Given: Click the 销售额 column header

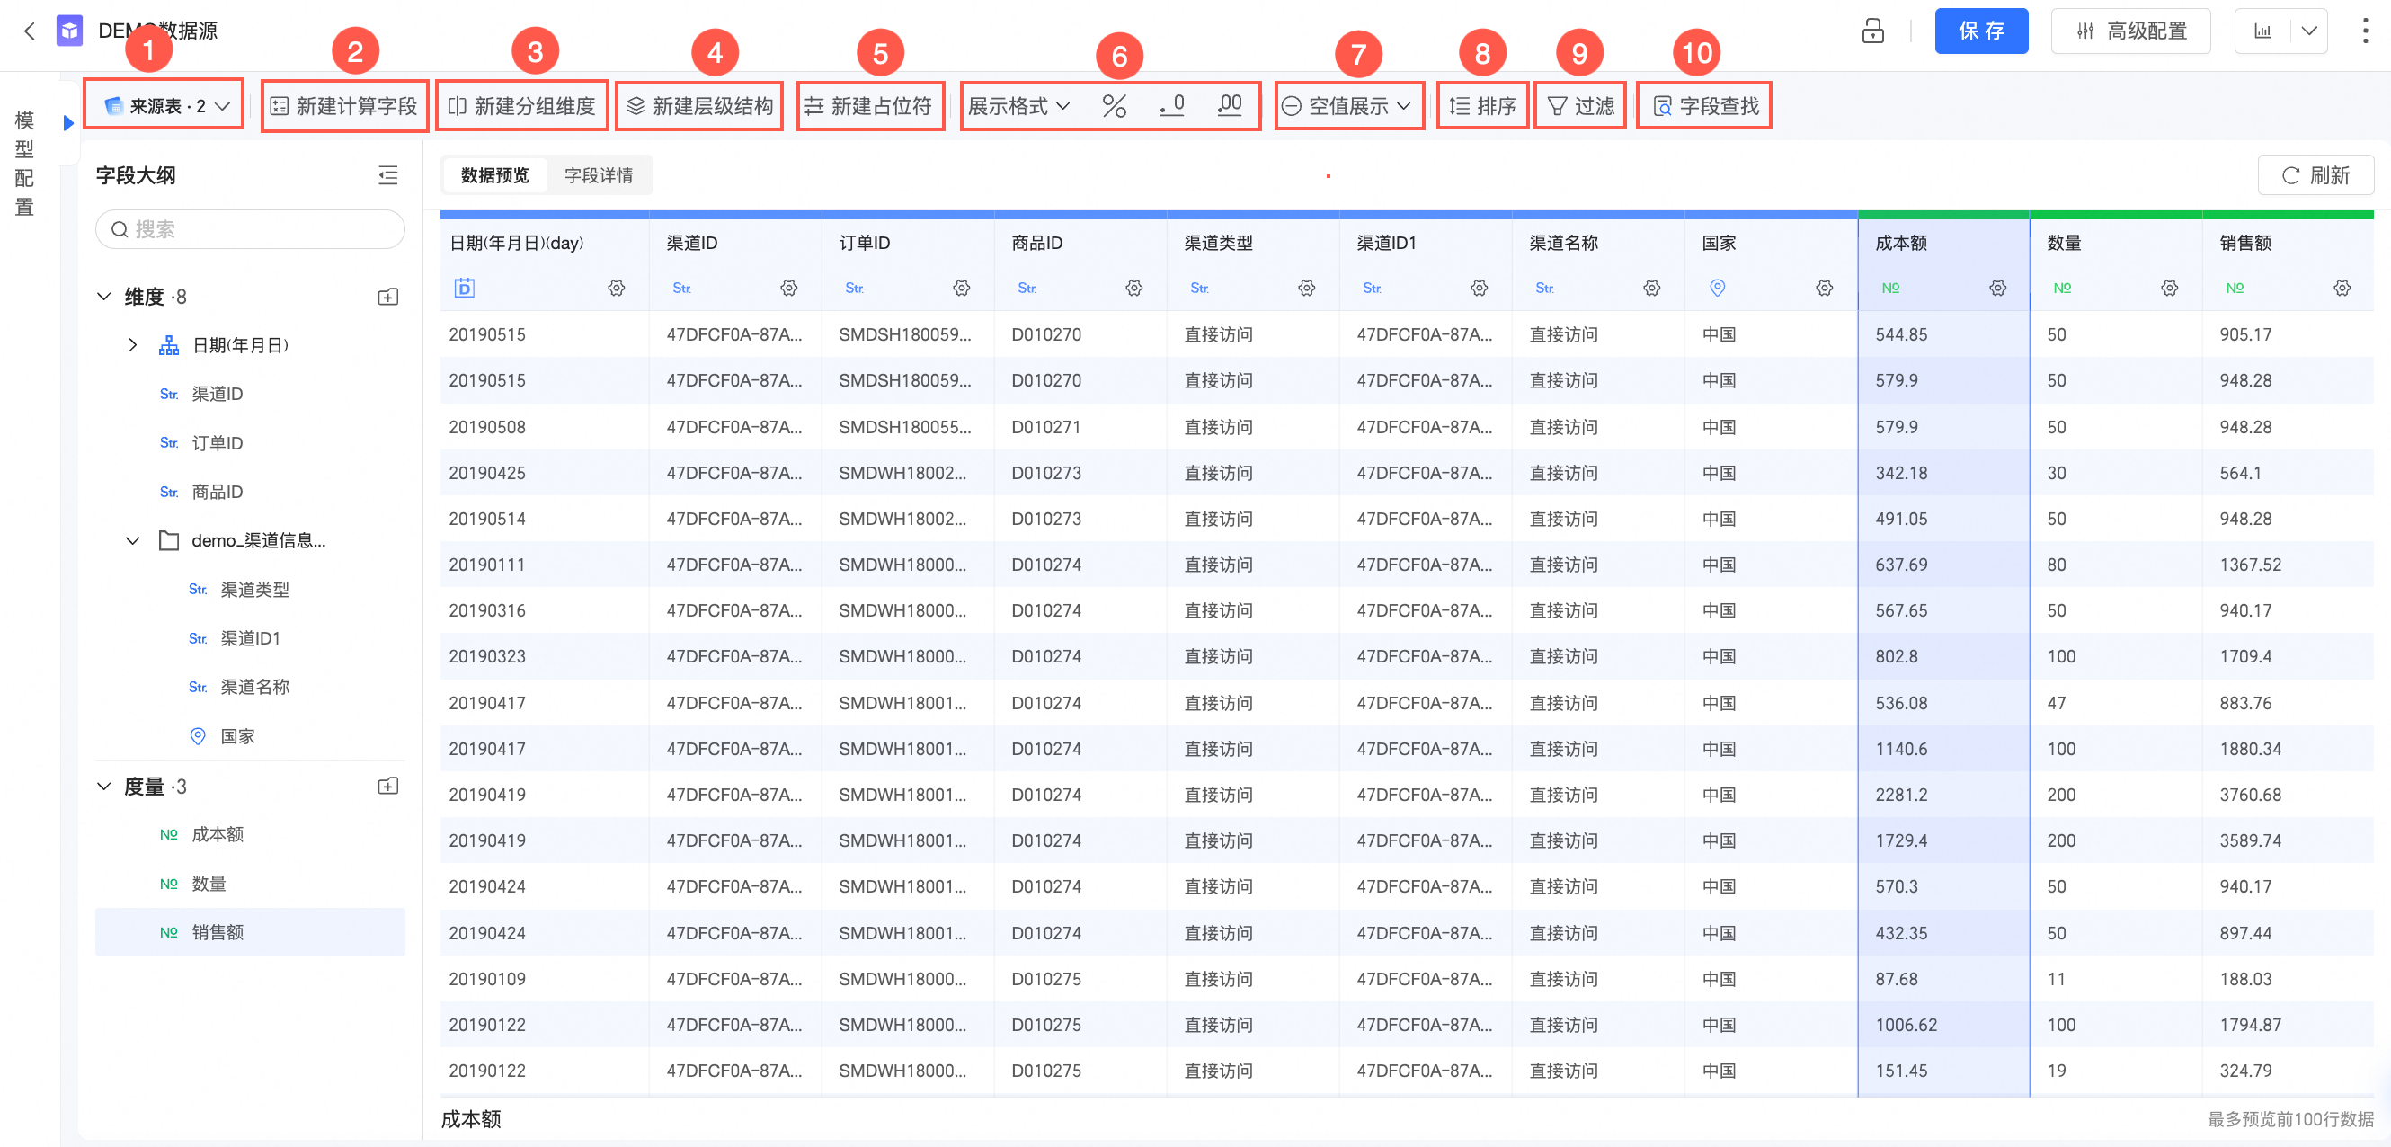Looking at the screenshot, I should click(2244, 243).
